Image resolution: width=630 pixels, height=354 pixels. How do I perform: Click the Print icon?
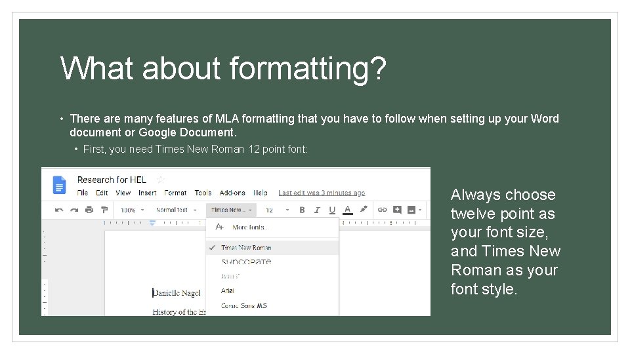click(89, 210)
